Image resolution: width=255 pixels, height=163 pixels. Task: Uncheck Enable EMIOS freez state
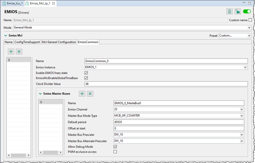click(x=86, y=73)
